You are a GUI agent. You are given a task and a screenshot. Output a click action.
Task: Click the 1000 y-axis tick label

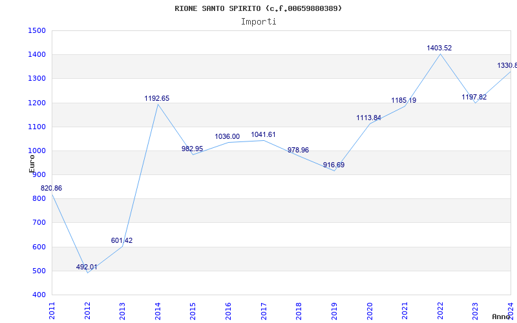[x=37, y=151]
